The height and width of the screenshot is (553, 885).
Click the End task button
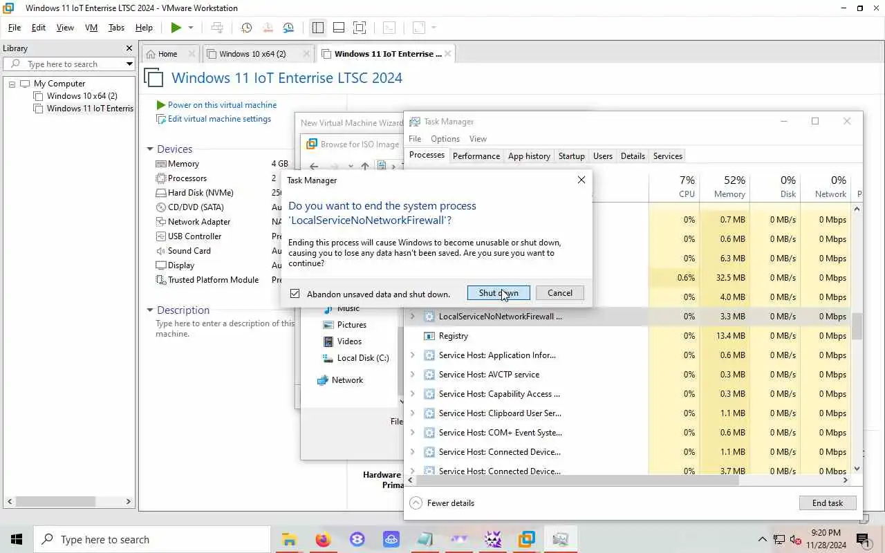click(828, 503)
